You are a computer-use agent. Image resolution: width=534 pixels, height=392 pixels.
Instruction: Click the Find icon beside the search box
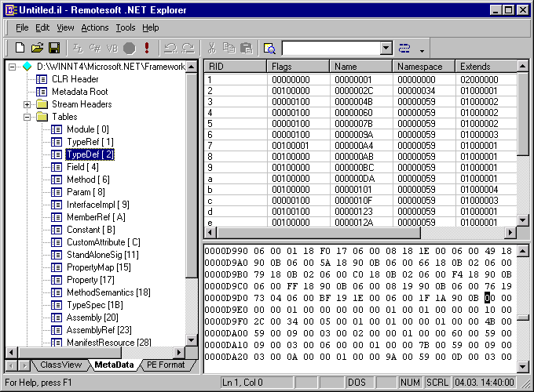[x=269, y=48]
